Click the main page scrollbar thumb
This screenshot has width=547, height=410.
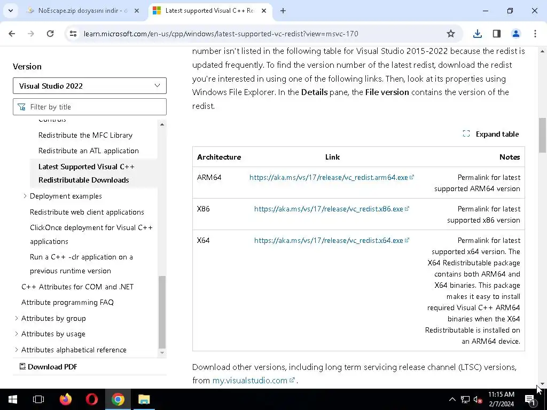pyautogui.click(x=542, y=135)
